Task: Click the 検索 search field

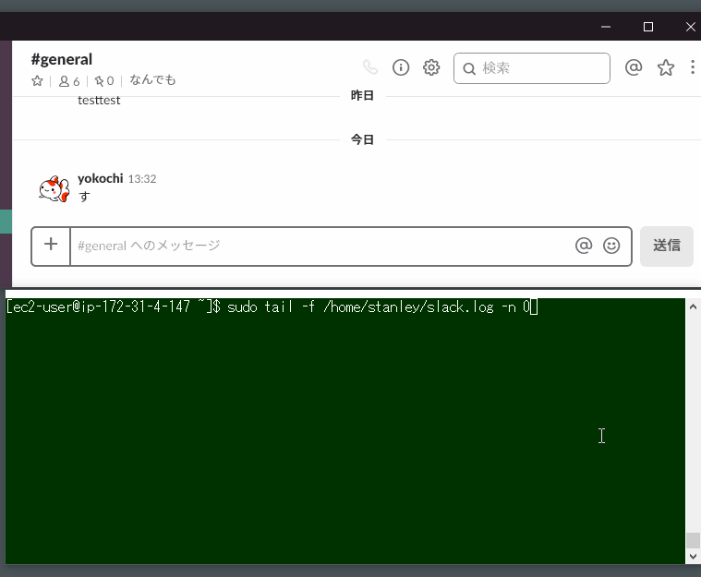Action: coord(532,68)
